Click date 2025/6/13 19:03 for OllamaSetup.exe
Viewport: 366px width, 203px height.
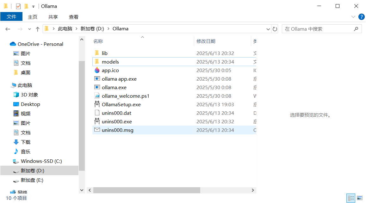coord(215,105)
